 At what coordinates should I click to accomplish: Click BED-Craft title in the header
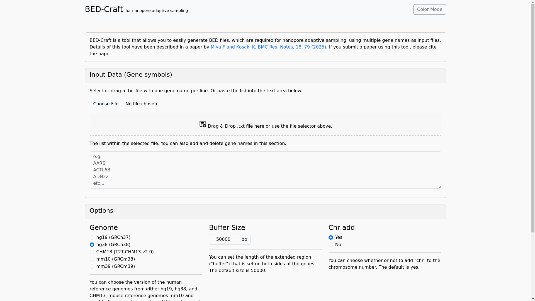pos(104,9)
